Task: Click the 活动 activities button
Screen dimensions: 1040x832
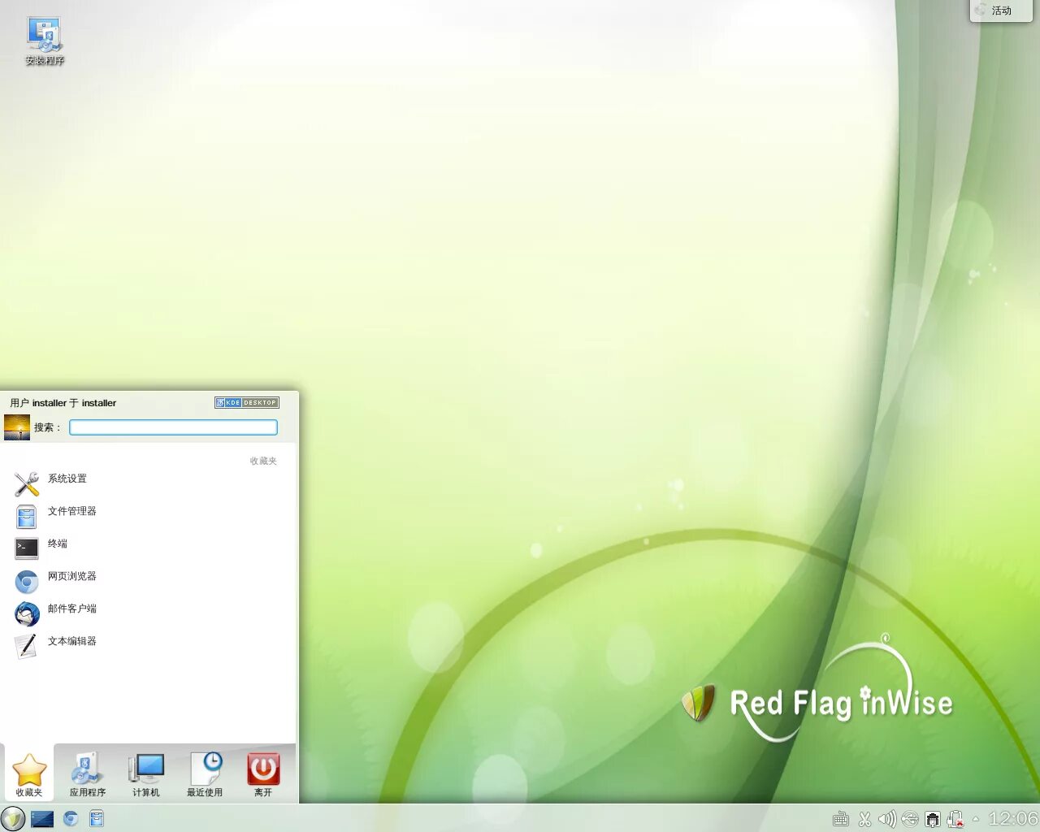Action: click(x=1000, y=11)
